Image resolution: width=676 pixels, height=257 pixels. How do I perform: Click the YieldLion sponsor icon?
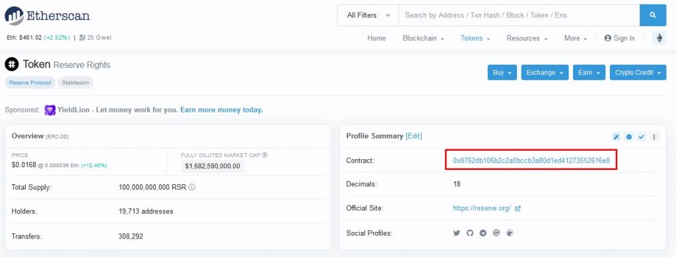50,110
